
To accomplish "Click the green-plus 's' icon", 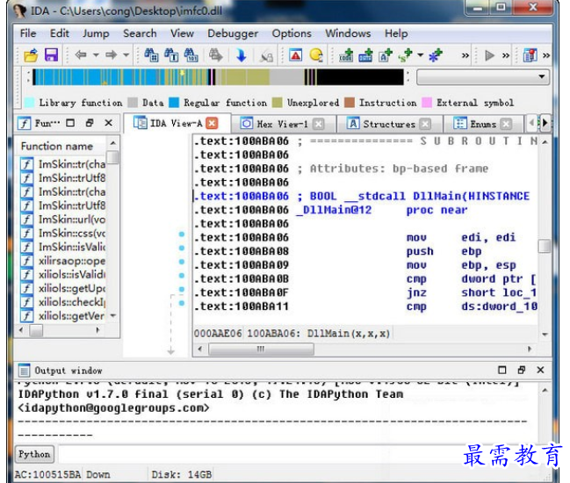I will 405,55.
